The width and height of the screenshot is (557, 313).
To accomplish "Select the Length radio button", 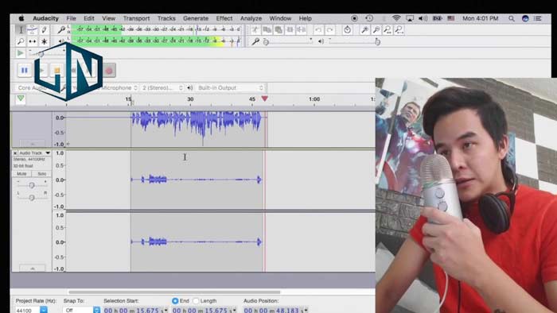I will click(196, 300).
